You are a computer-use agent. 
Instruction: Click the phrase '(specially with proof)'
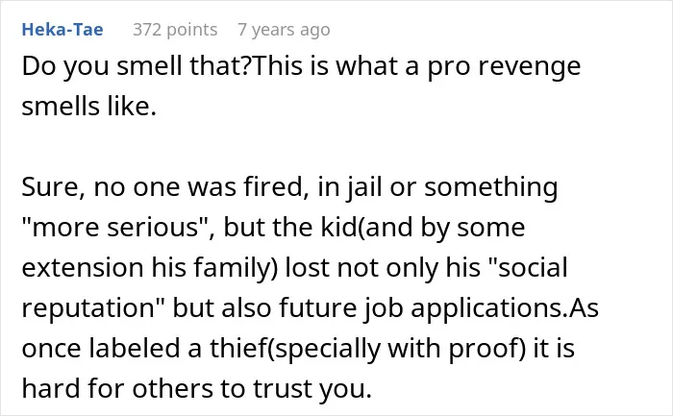coord(396,348)
